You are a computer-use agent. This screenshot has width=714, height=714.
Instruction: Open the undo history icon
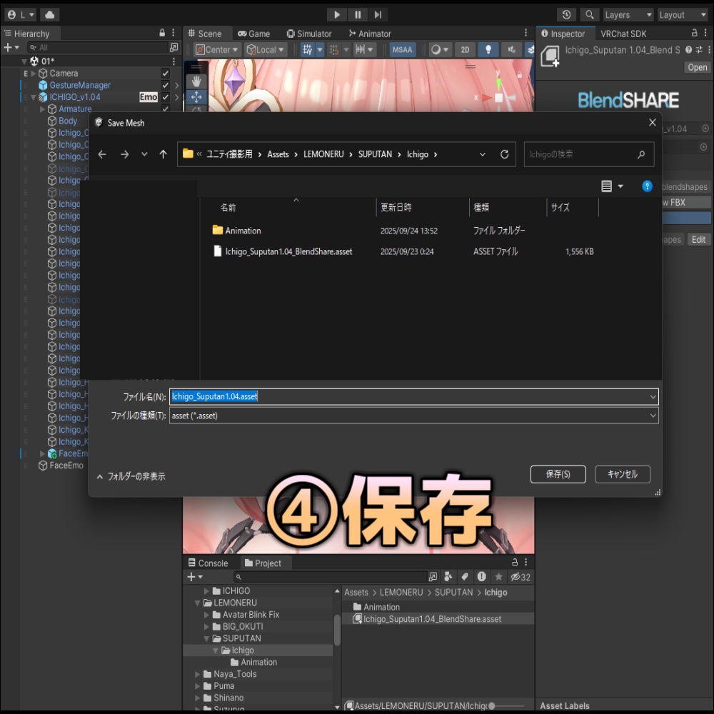click(566, 14)
